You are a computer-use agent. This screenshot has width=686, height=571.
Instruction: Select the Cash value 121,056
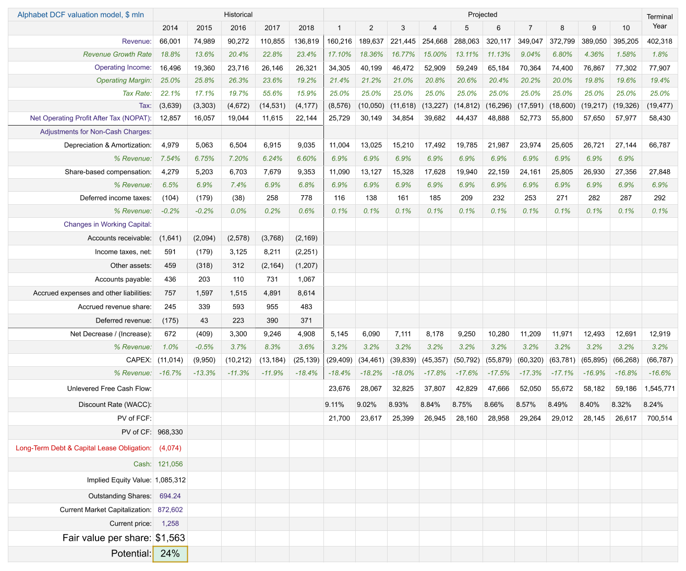point(170,464)
